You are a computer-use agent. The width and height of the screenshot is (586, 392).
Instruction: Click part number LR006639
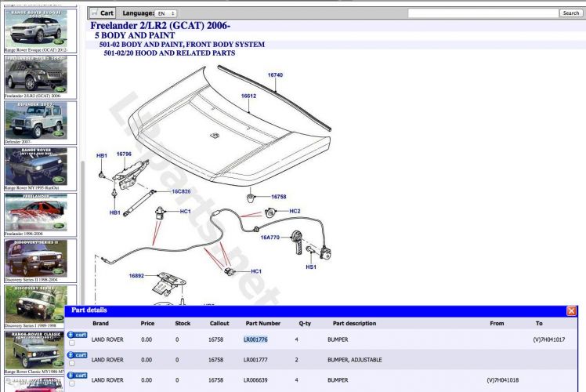255,380
